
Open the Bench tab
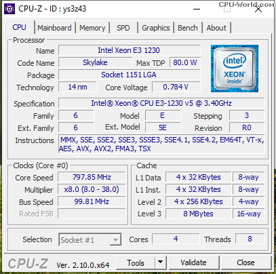coord(188,28)
